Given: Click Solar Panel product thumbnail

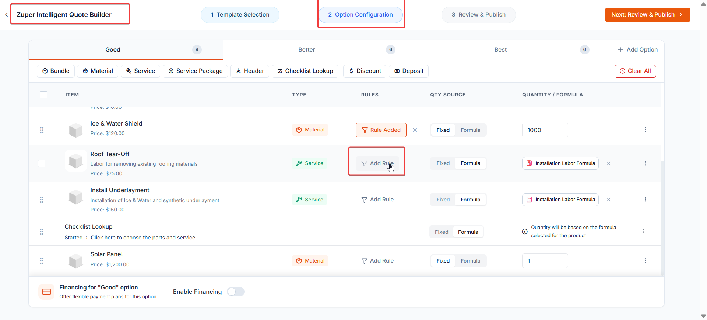Looking at the screenshot, I should click(x=76, y=261).
